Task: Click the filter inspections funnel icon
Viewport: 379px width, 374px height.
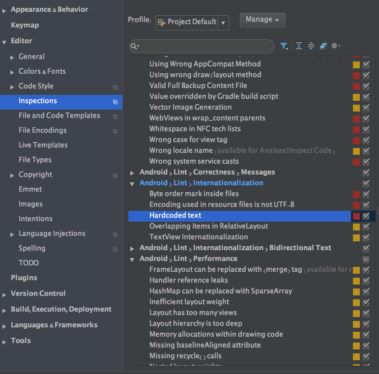Action: (284, 46)
